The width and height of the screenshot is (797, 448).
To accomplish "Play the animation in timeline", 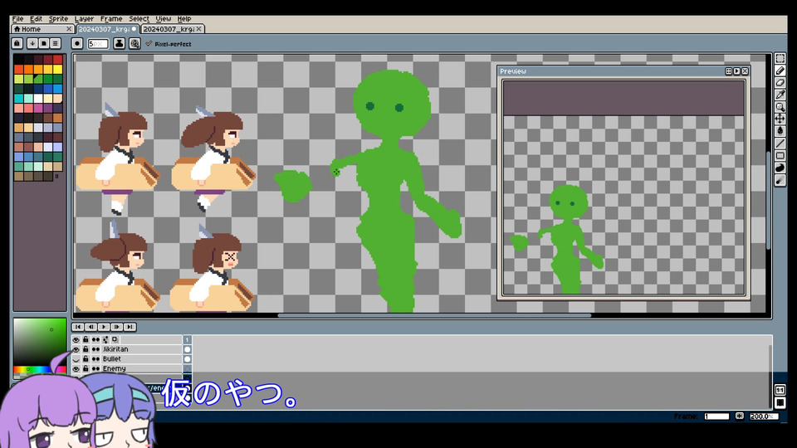I will (x=104, y=327).
